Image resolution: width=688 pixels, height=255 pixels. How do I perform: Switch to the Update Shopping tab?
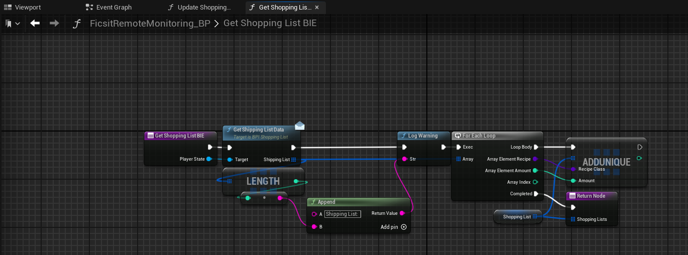[x=199, y=8]
